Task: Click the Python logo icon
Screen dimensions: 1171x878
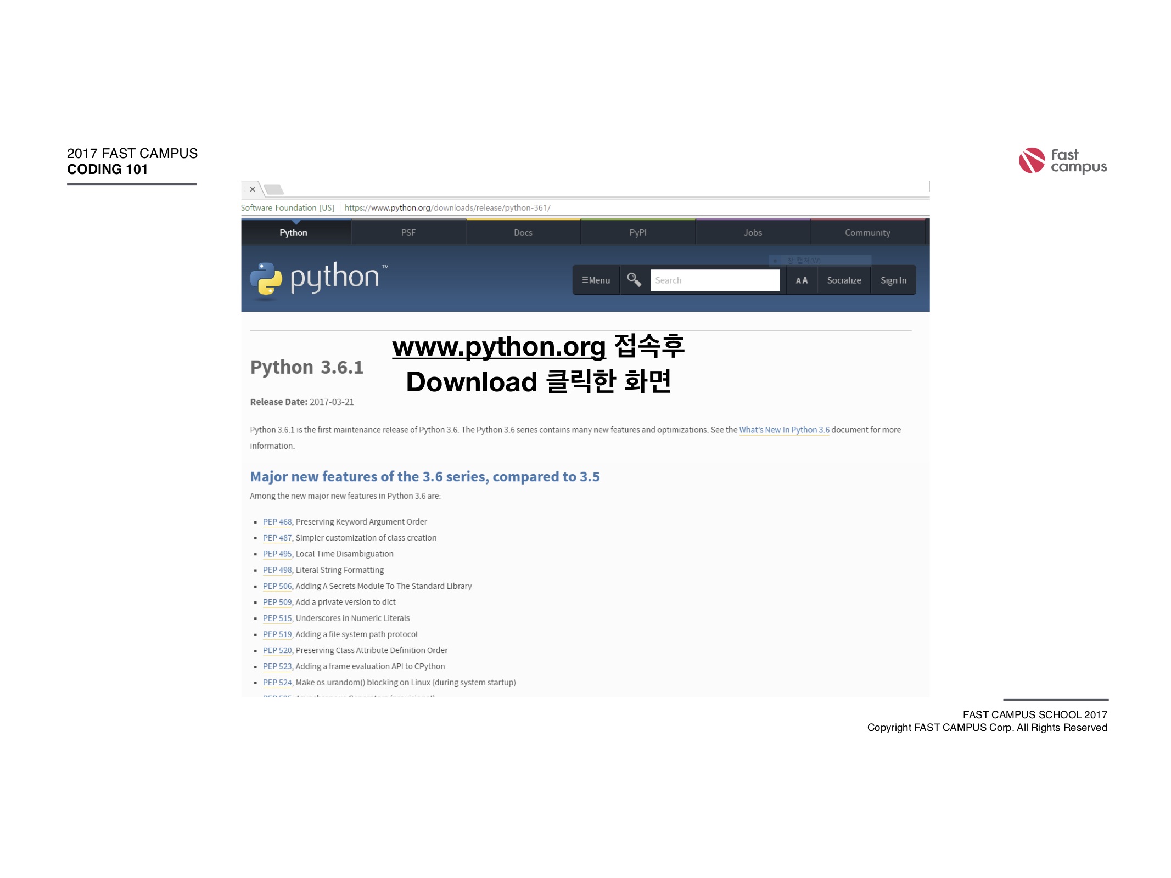Action: (266, 280)
